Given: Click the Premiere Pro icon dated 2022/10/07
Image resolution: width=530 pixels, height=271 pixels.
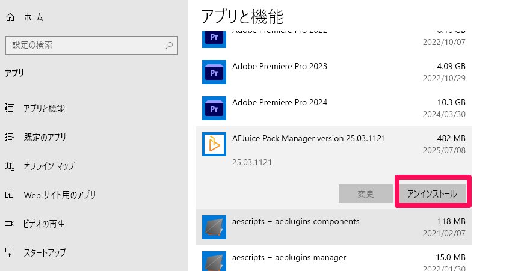Looking at the screenshot, I should pyautogui.click(x=214, y=39).
